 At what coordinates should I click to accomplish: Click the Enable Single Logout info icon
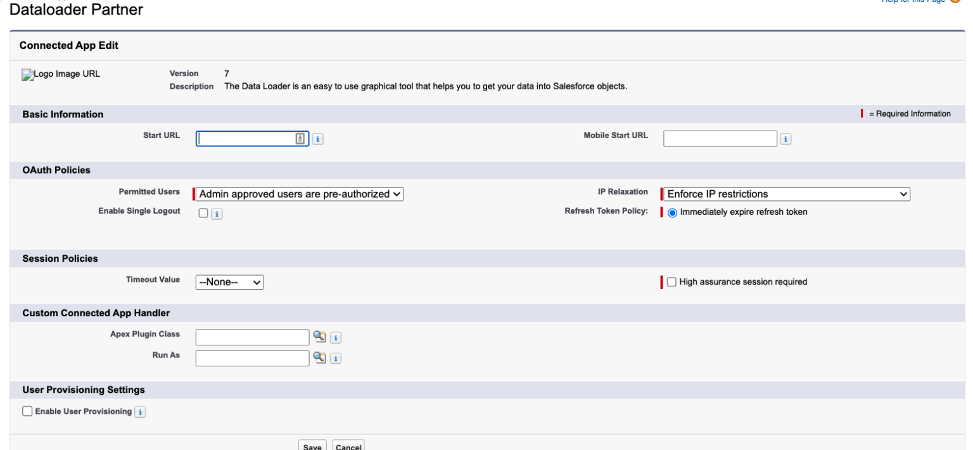tap(217, 214)
